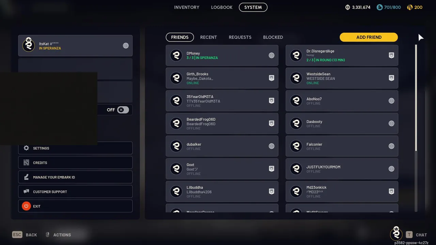Click "WESTSIDE SEAN" subtitle text
The height and width of the screenshot is (245, 436).
coord(321,79)
